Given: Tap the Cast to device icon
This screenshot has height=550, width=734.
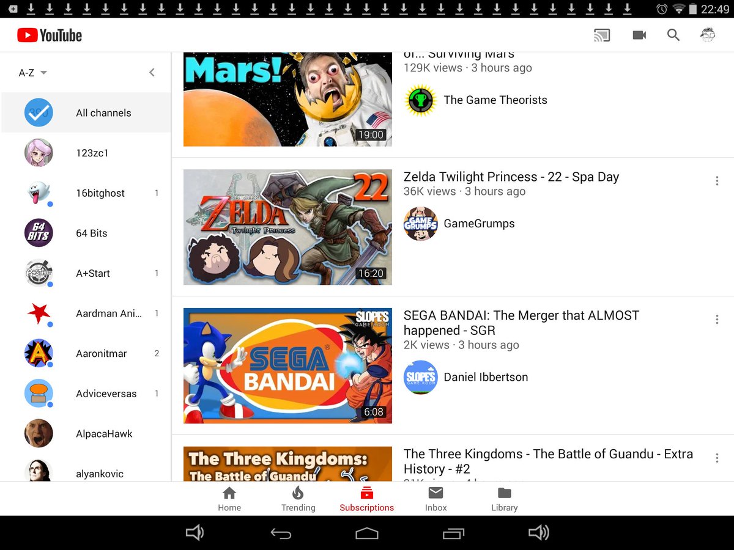Looking at the screenshot, I should point(602,35).
